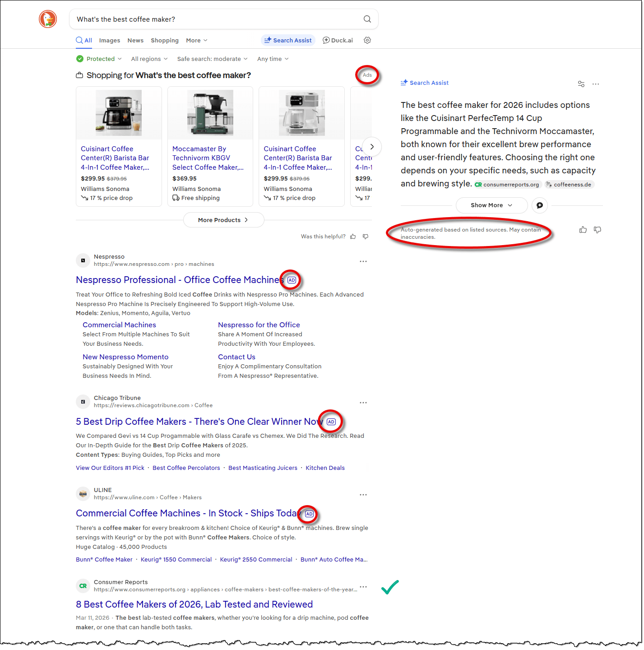Click the search magnifier icon in search box
This screenshot has height=650, width=644.
pyautogui.click(x=367, y=19)
